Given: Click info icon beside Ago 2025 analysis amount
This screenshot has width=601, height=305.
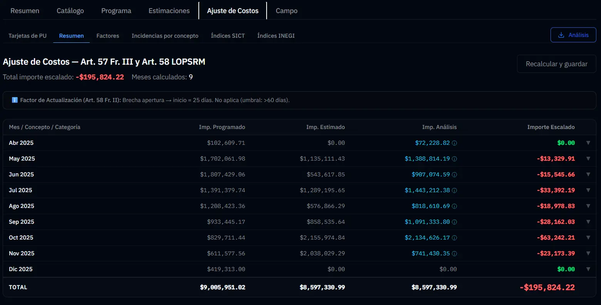Looking at the screenshot, I should 454,206.
